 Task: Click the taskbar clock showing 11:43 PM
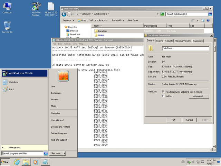click(x=211, y=162)
